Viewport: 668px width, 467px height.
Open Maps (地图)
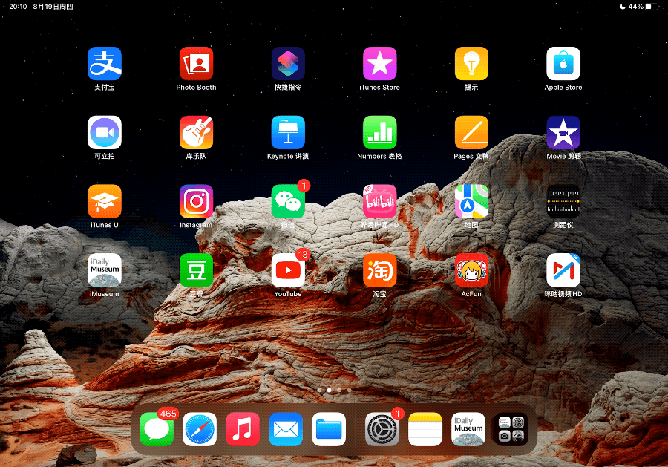(x=471, y=201)
